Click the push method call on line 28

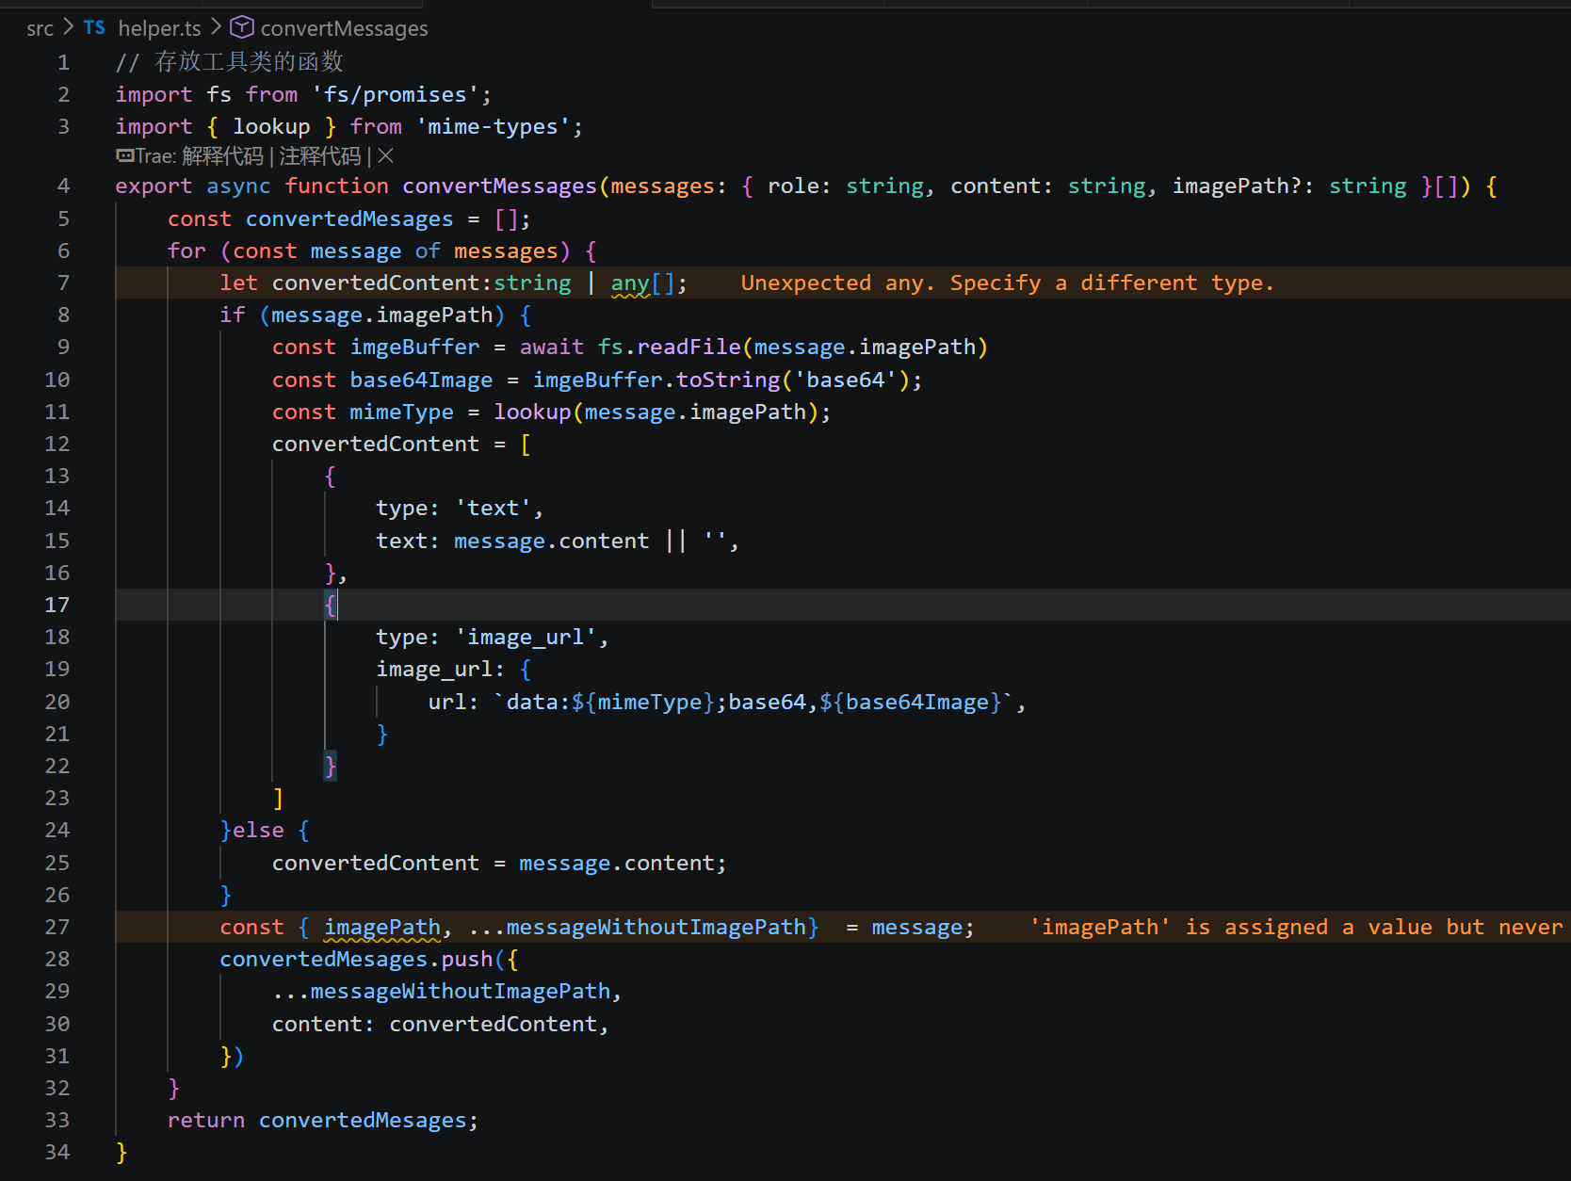tap(467, 960)
